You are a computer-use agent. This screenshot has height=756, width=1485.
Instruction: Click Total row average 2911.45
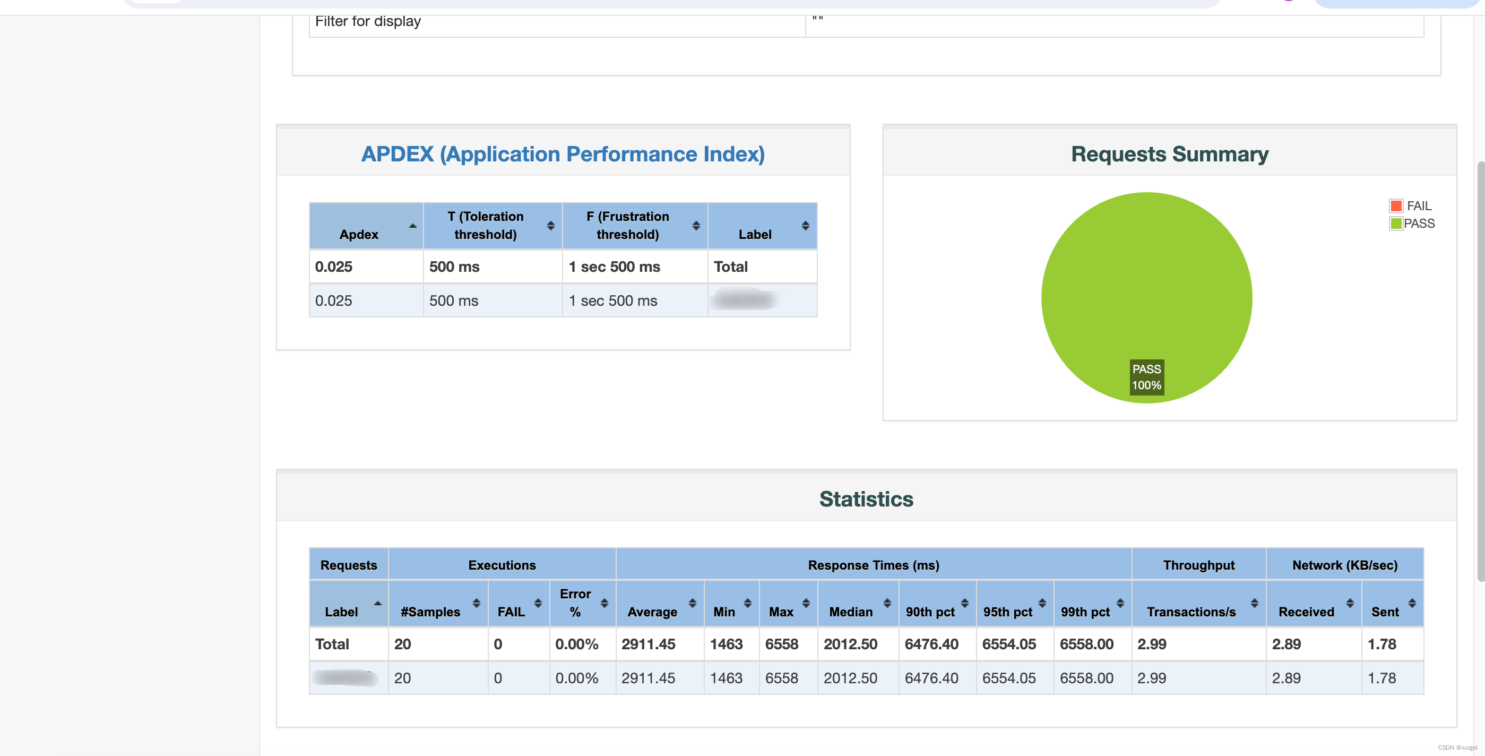(x=649, y=643)
